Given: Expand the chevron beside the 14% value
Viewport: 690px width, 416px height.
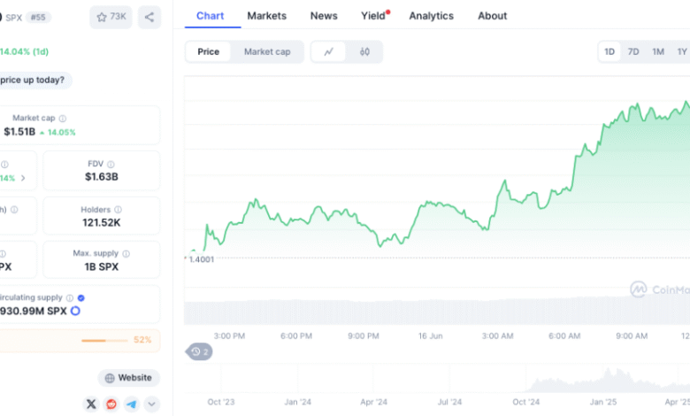Looking at the screenshot, I should 23,178.
